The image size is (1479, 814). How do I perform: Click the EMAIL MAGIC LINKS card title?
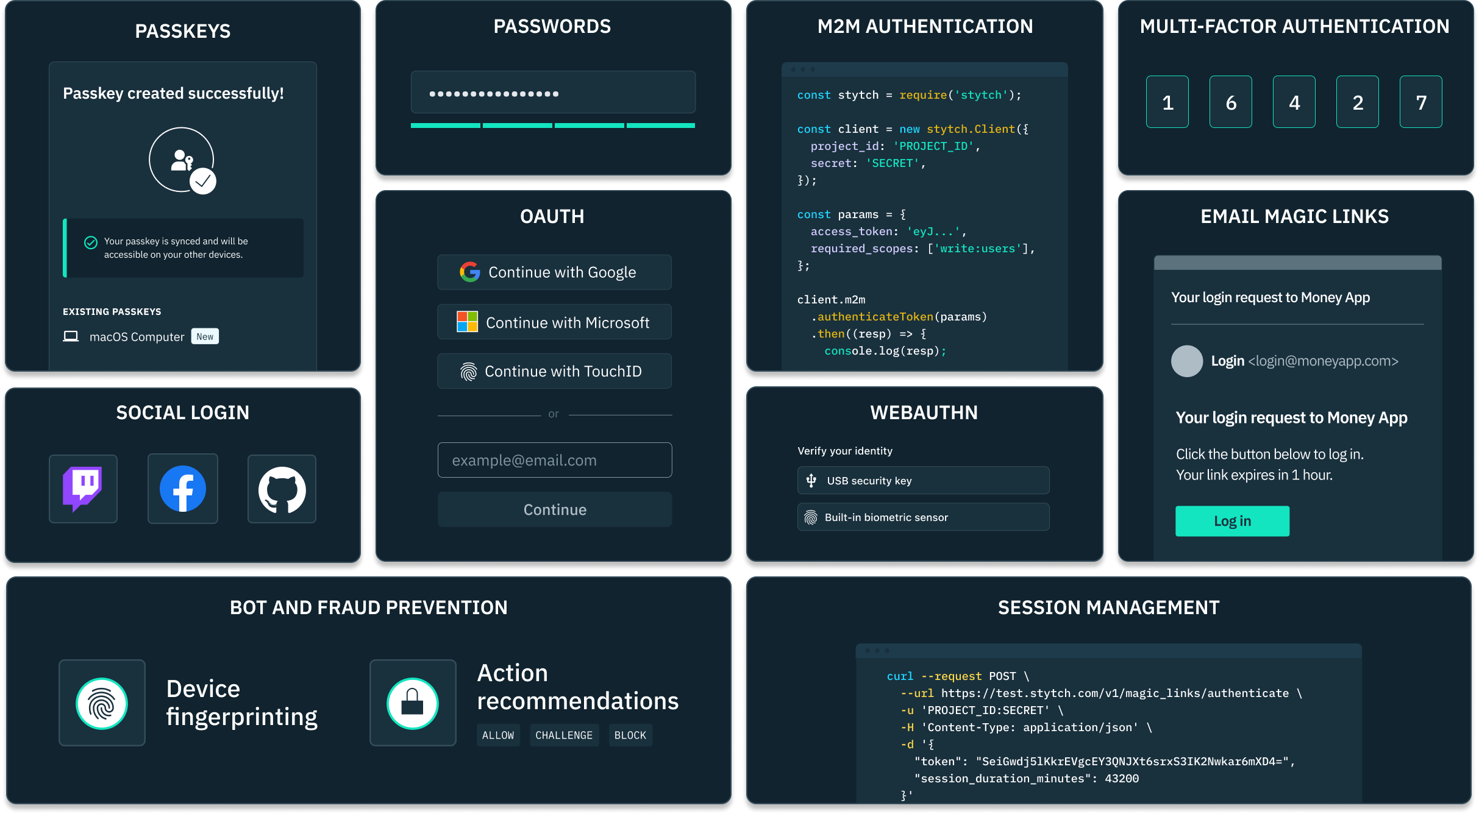coord(1294,216)
